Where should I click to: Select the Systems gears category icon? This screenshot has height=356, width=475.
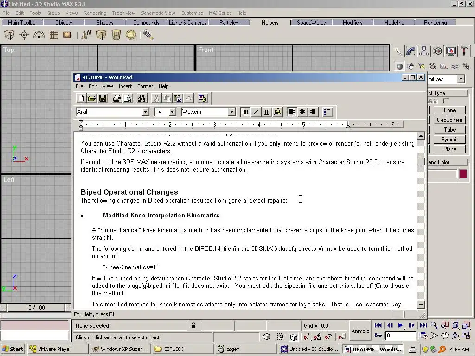point(466,66)
